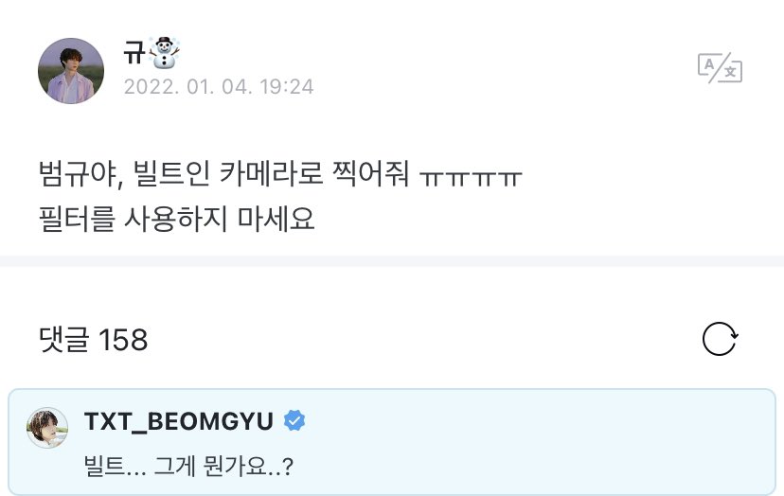Tap the snowman emoji in the author name
The width and height of the screenshot is (784, 496).
165,52
